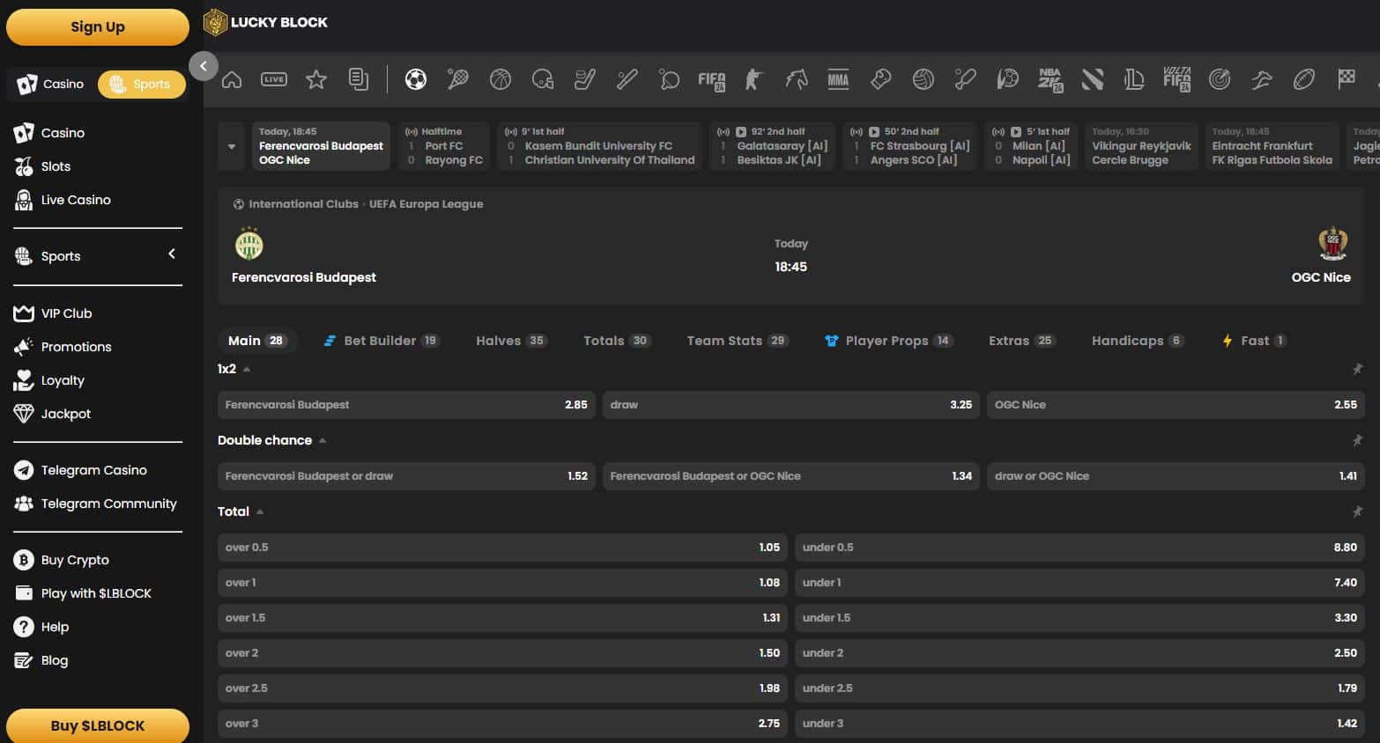
Task: Open VIP Club page
Action: pos(65,313)
